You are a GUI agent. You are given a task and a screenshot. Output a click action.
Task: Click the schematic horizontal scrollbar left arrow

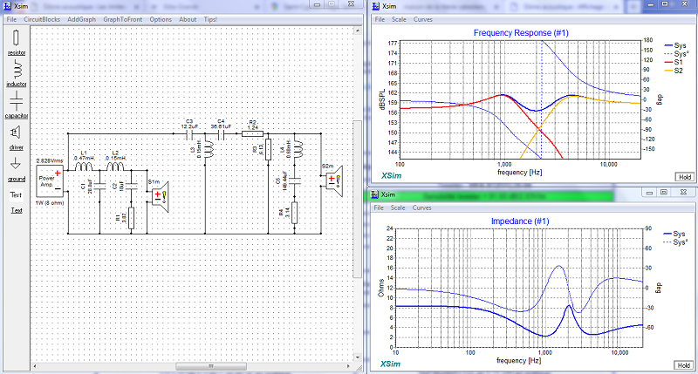[x=35, y=366]
